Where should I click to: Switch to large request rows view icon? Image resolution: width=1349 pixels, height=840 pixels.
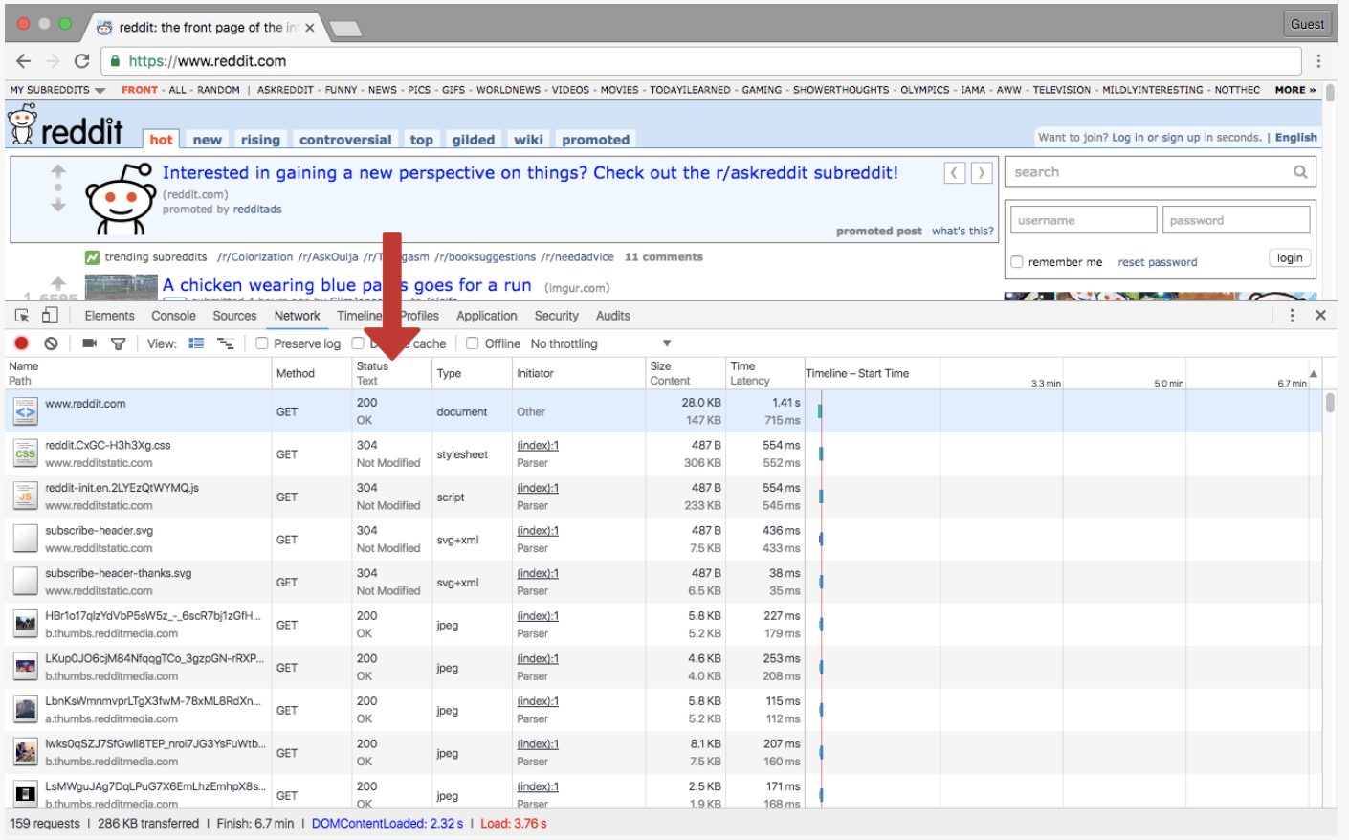196,343
